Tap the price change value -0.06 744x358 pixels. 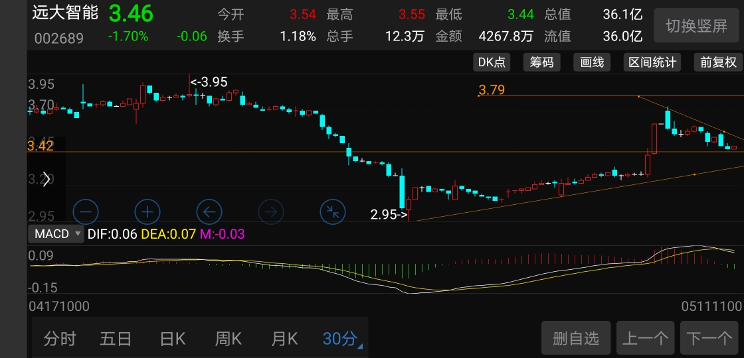tap(192, 36)
